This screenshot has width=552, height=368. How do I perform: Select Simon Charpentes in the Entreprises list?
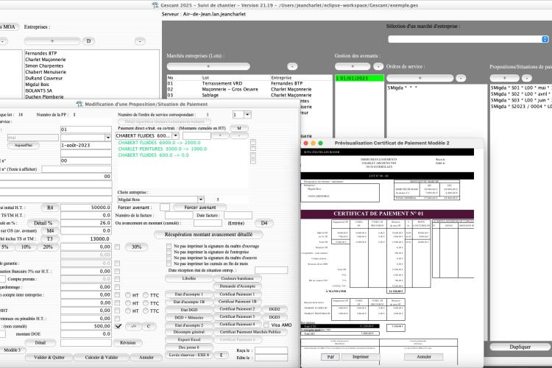tap(44, 66)
